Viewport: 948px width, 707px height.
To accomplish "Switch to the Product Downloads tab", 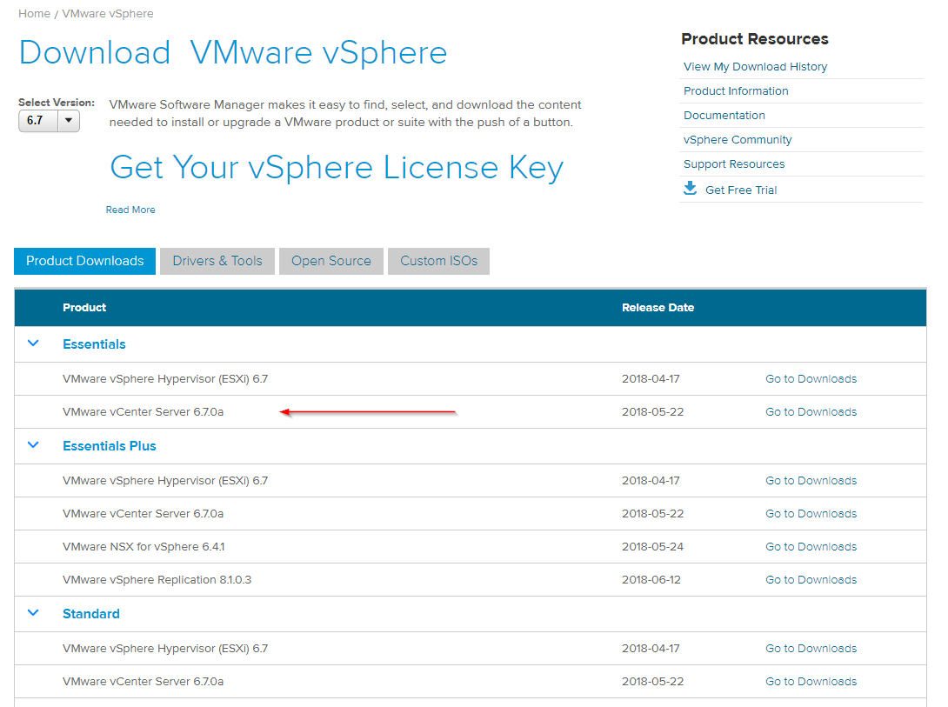I will pyautogui.click(x=84, y=261).
